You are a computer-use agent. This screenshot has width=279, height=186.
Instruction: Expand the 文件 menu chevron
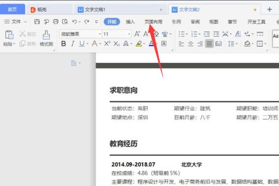(x=26, y=22)
